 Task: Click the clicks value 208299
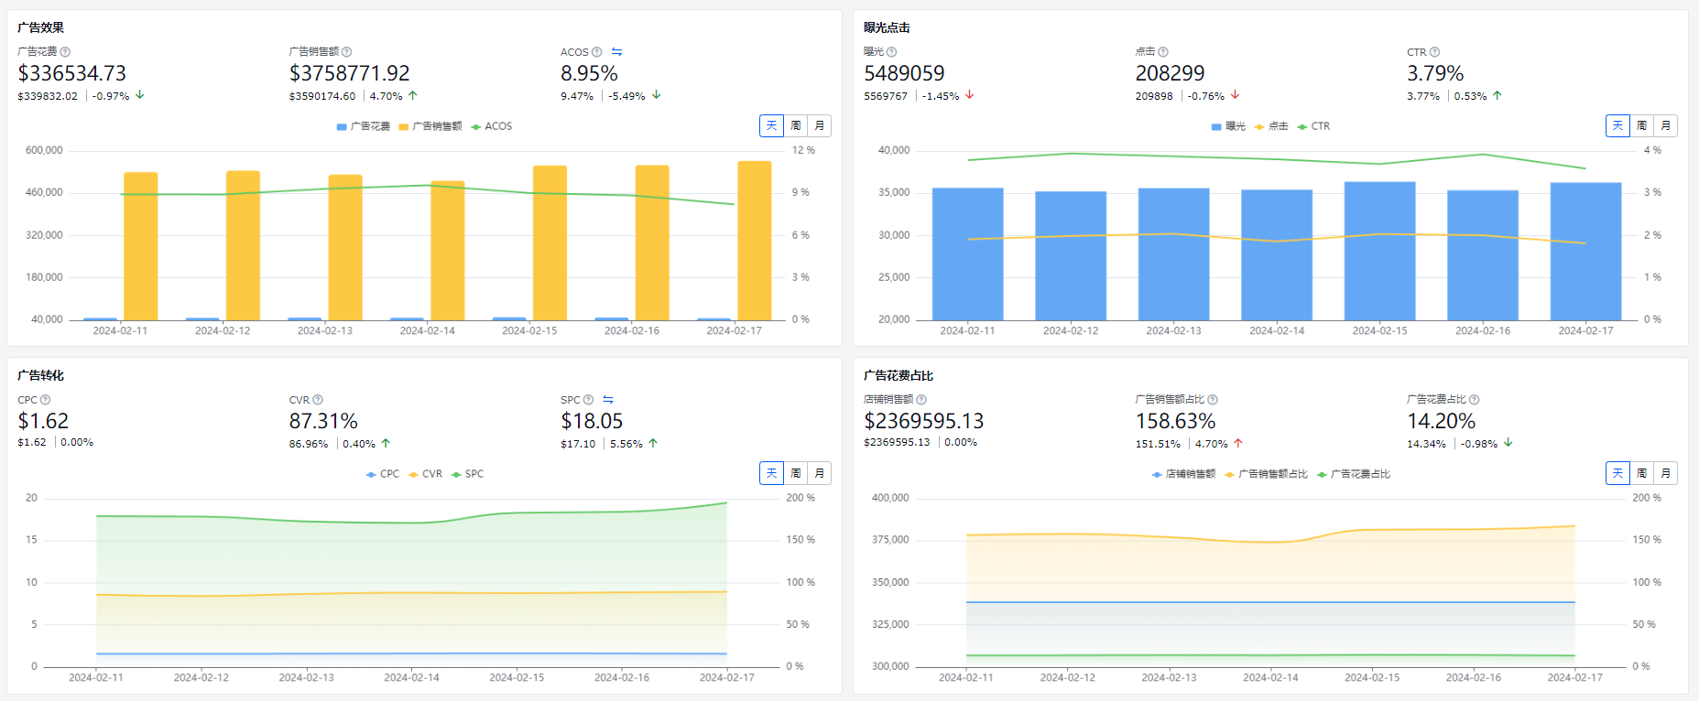1170,73
